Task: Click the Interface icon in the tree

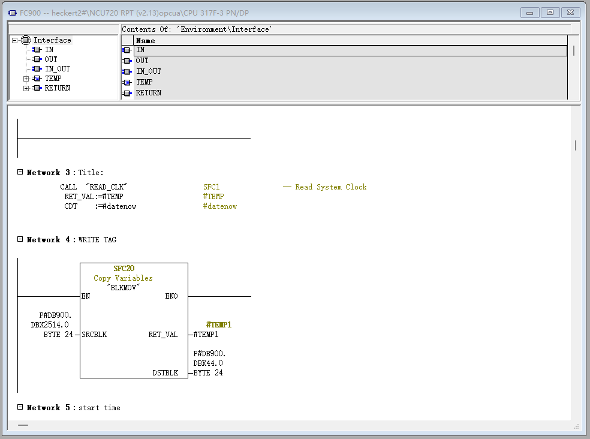Action: [25, 40]
